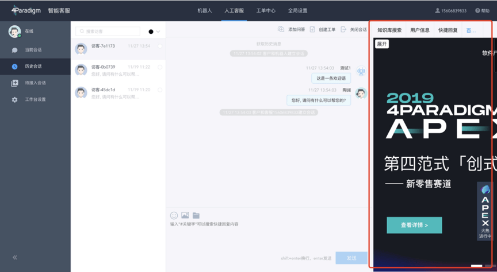Click the 4Paradigm logo
Screen dimensions: 497x272
coord(26,10)
